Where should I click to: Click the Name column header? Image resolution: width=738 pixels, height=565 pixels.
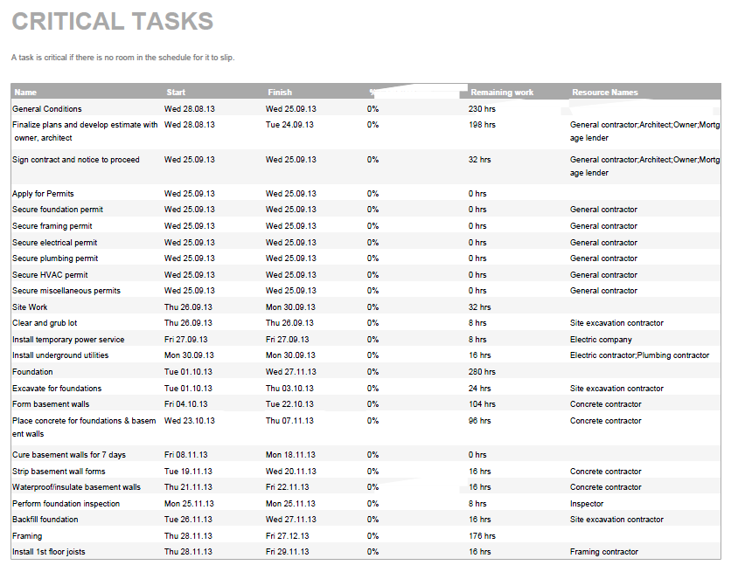click(x=25, y=93)
